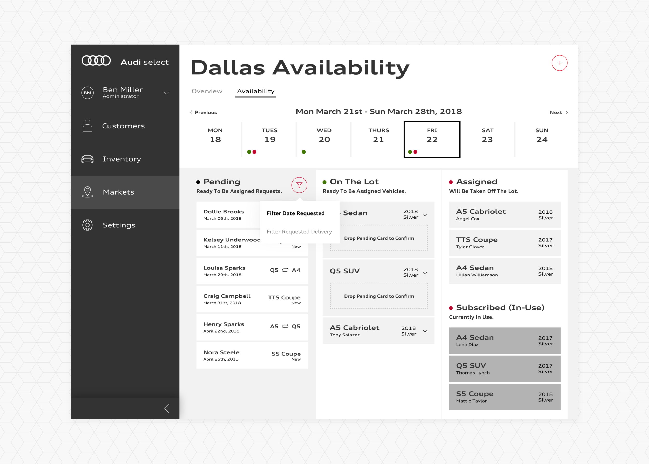Click the Assigned column heading
Screen dimensions: 649x464
(477, 182)
